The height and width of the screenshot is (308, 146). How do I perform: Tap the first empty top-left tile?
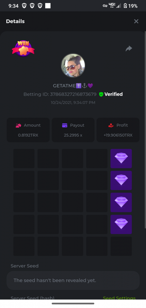coord(24,158)
